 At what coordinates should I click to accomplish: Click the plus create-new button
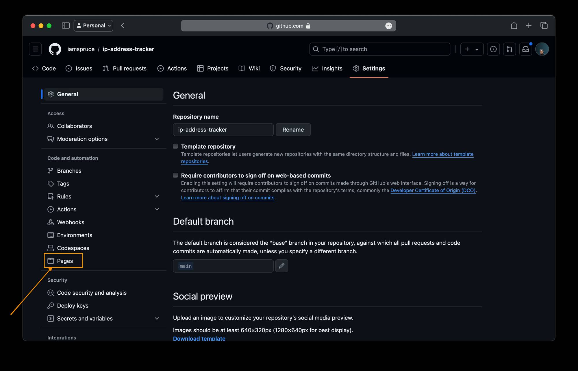(467, 49)
